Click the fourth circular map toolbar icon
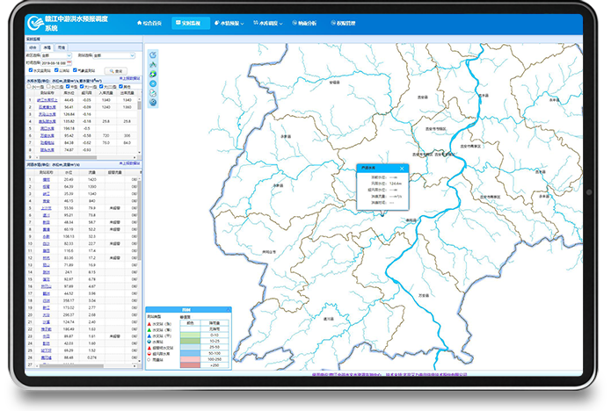 point(152,84)
